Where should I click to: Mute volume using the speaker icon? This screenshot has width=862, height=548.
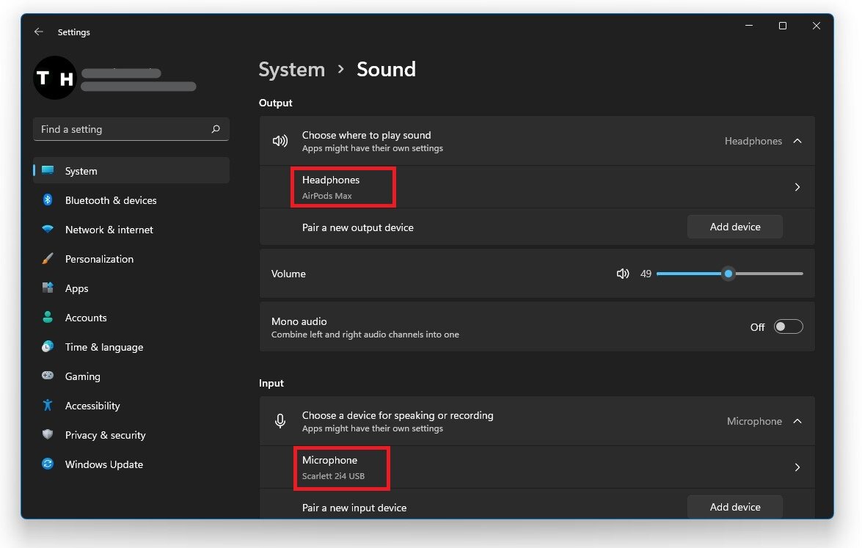[623, 274]
